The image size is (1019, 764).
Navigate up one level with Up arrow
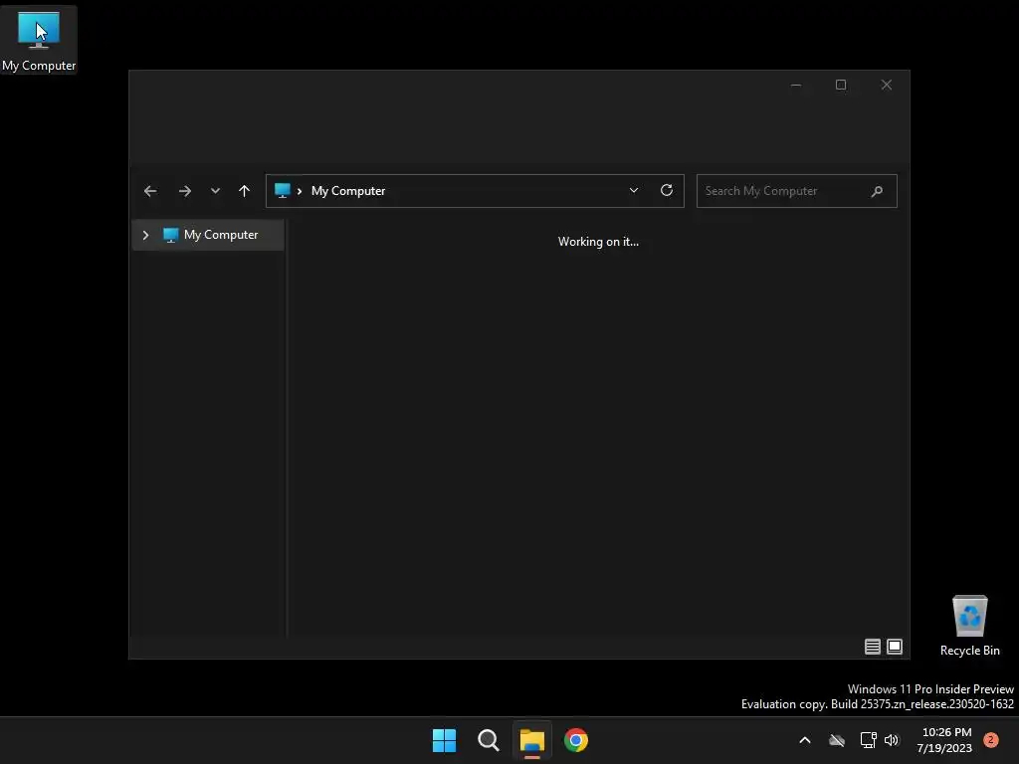pos(245,191)
